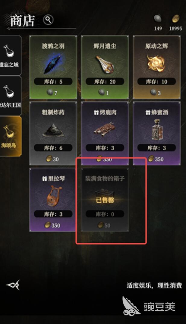Switch to the 遗忘之城 shop tab
This screenshot has width=186, height=324.
(x=10, y=55)
